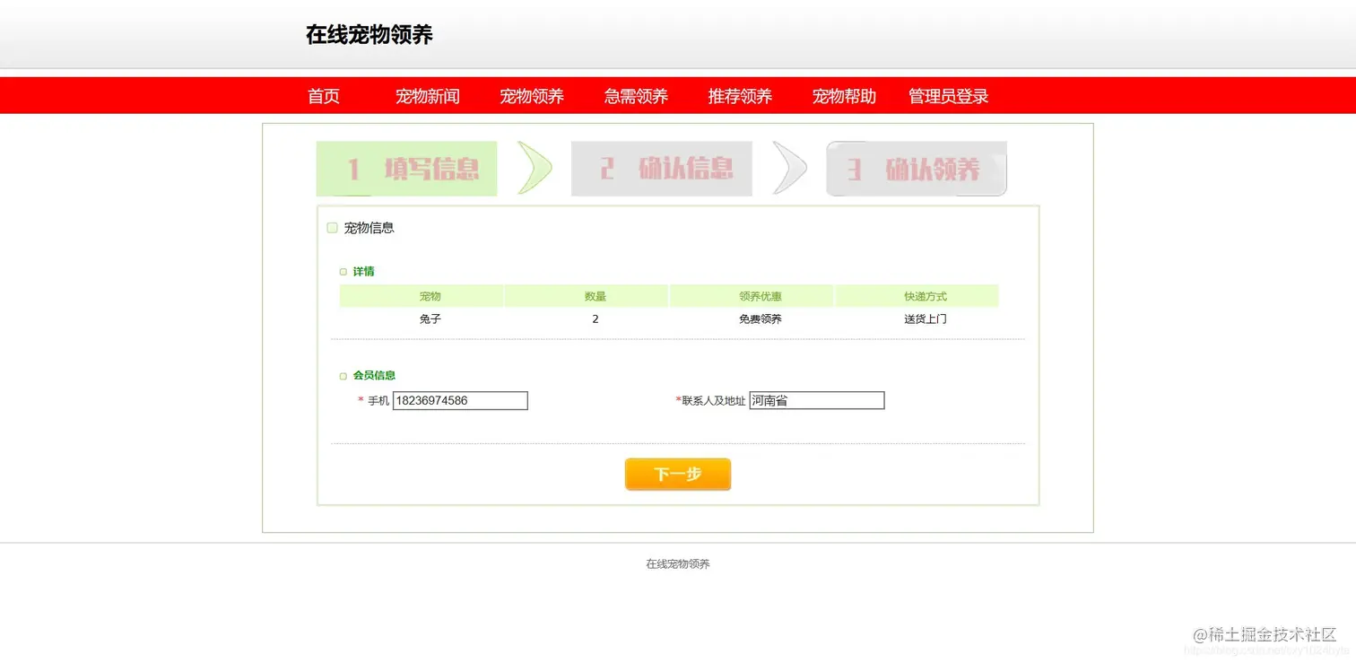Select 急需领养 from the navigation
The image size is (1356, 663).
[x=636, y=96]
